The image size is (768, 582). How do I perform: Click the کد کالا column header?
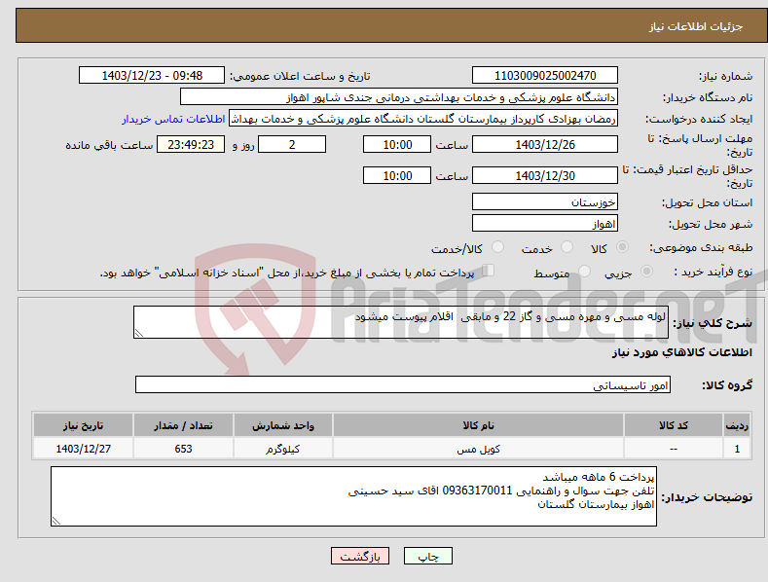(674, 425)
